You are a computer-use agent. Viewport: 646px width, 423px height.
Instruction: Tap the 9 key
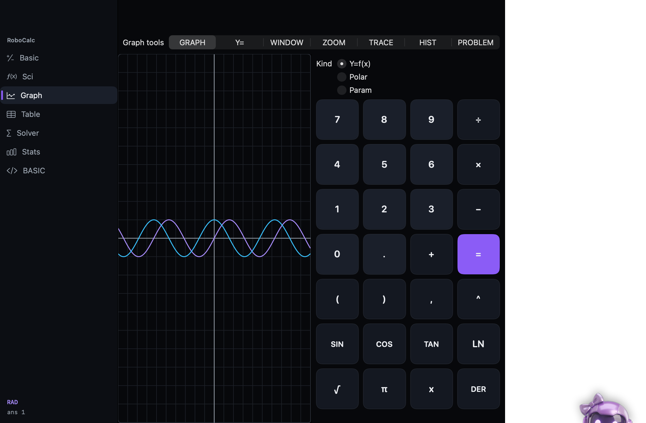[x=431, y=120]
